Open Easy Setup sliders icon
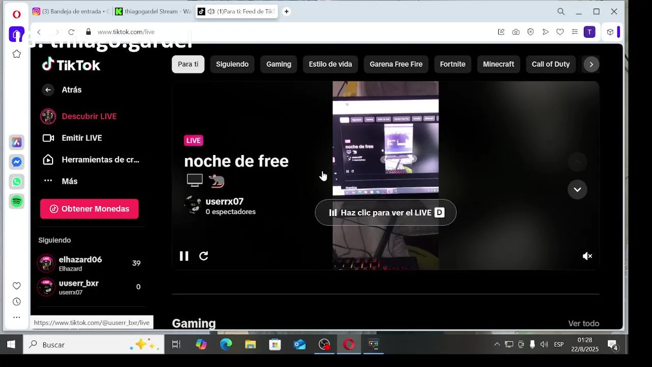Image resolution: width=652 pixels, height=367 pixels. click(x=575, y=32)
